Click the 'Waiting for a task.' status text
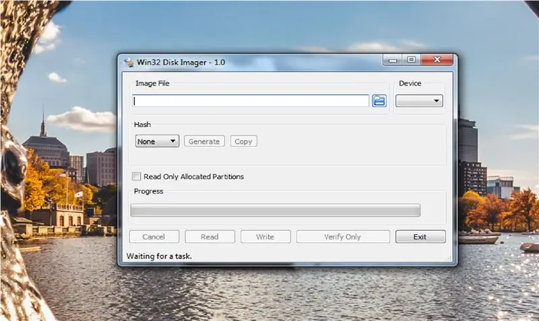Screen dimensions: 539x321 159,256
